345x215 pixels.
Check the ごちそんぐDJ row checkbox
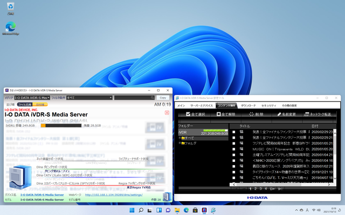(x=233, y=178)
